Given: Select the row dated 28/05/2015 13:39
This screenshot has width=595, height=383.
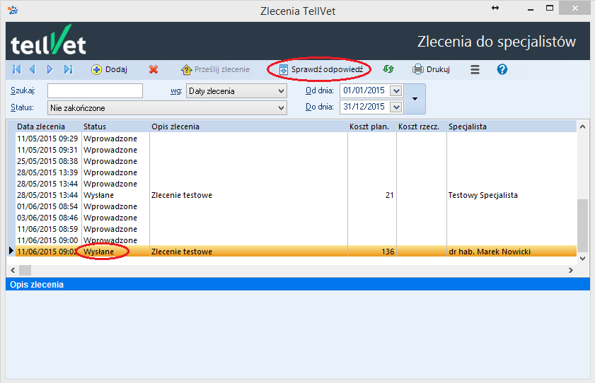Looking at the screenshot, I should click(x=296, y=172).
